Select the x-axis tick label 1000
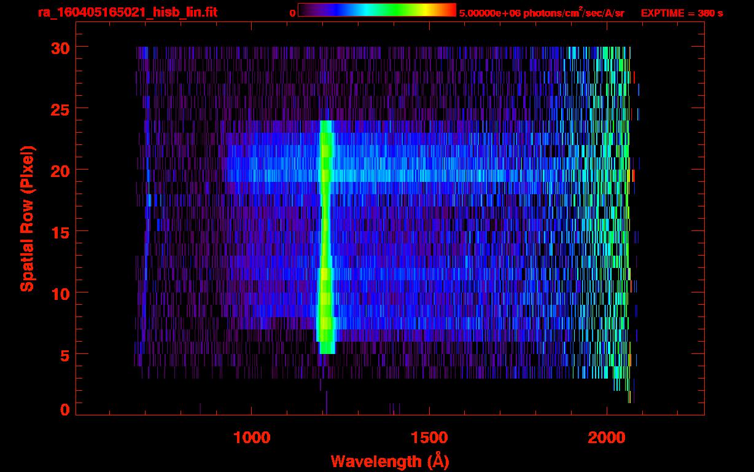This screenshot has width=754, height=472. 252,438
